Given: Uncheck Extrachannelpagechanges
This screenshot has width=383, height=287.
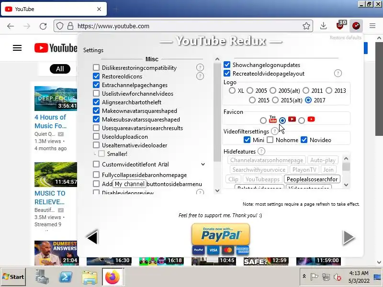Looking at the screenshot, I should 96,85.
